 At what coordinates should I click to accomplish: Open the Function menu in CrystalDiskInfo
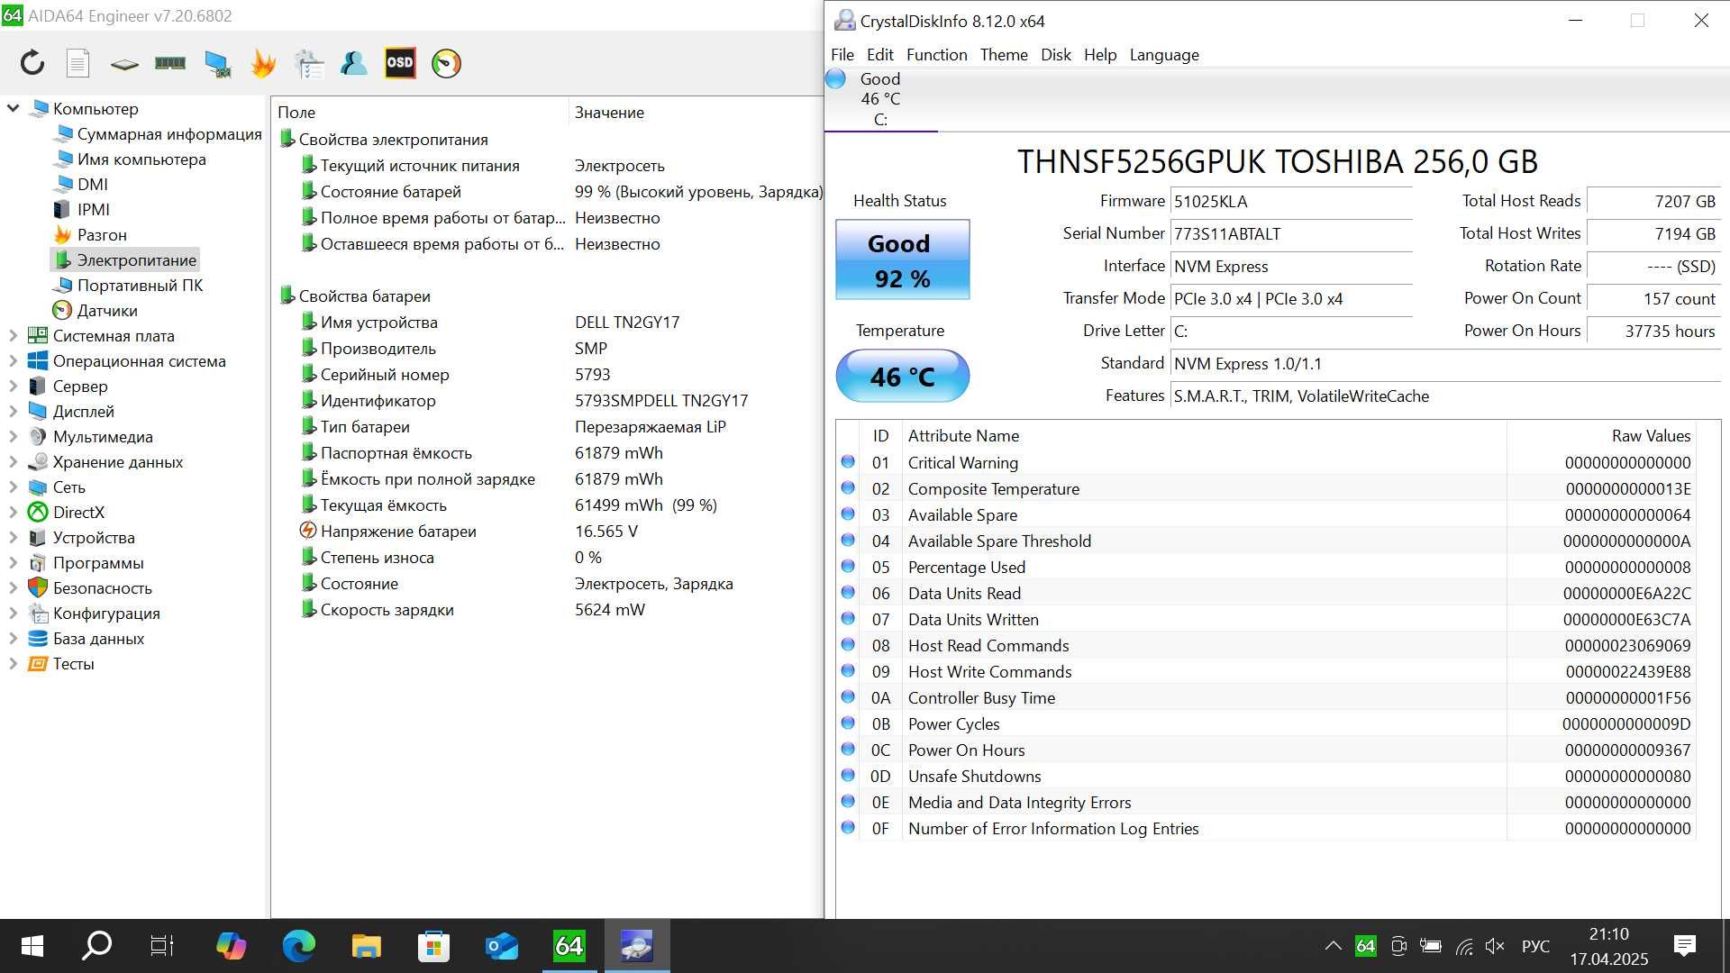point(936,55)
